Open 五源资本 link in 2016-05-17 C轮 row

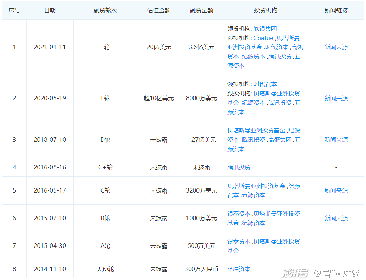point(253,195)
